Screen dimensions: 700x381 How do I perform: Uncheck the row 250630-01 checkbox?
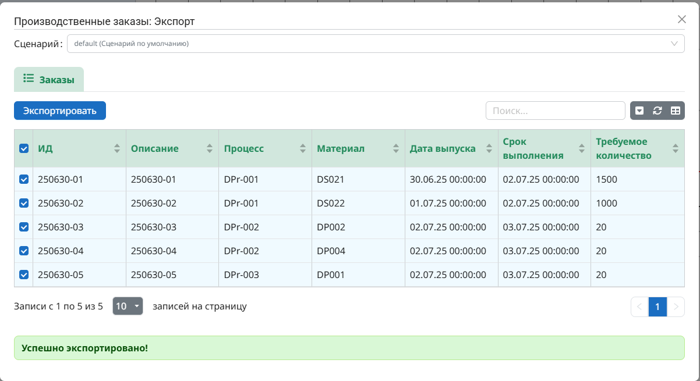(x=24, y=180)
